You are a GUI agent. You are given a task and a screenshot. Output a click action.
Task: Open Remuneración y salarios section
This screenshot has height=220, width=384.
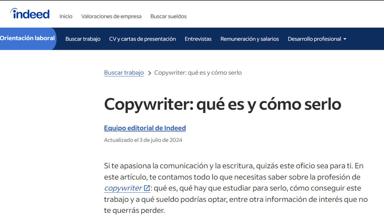click(250, 39)
